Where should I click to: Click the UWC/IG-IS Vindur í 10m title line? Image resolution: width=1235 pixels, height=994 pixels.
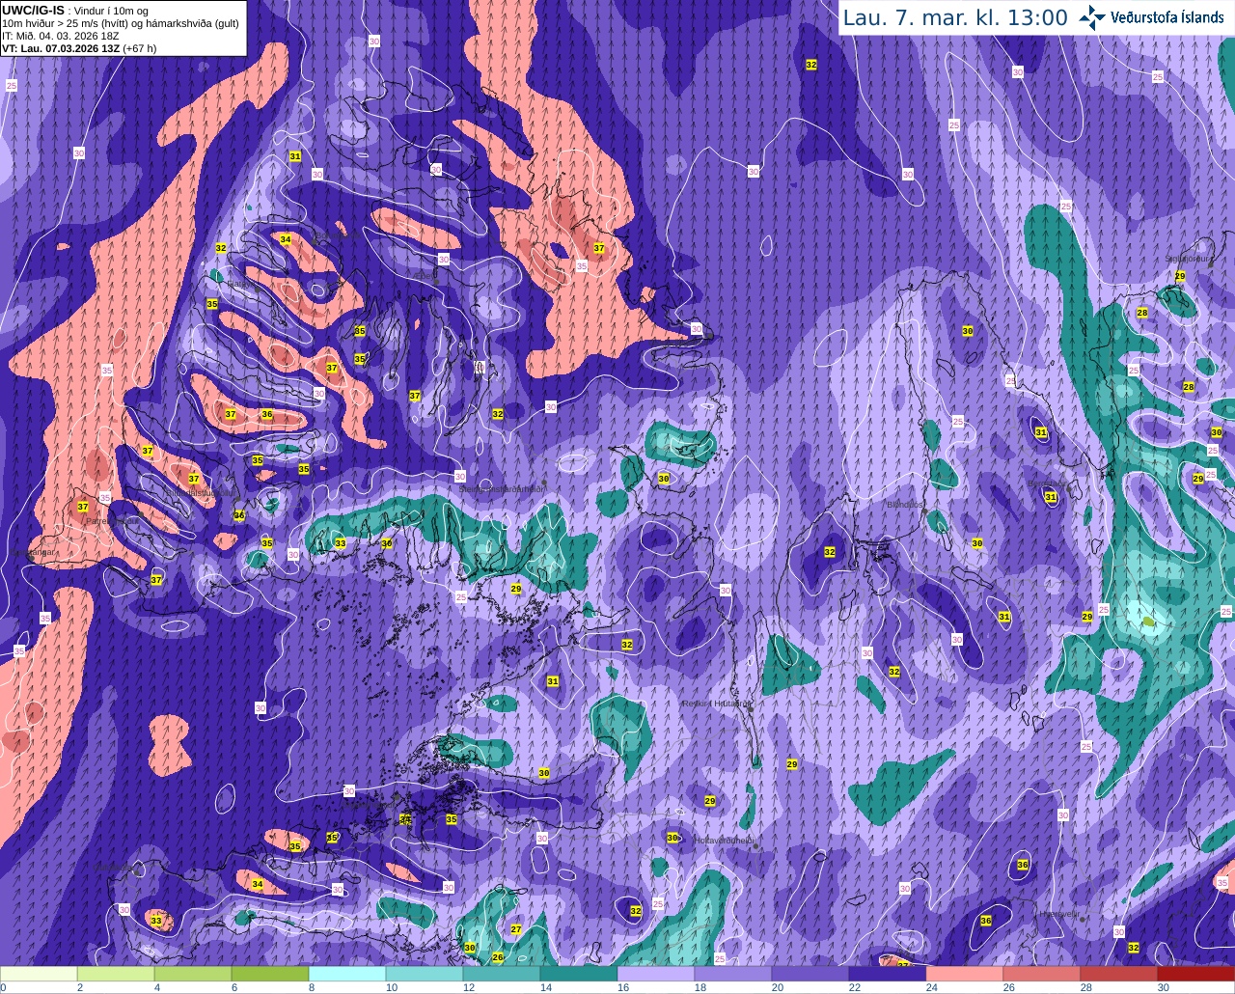75,10
